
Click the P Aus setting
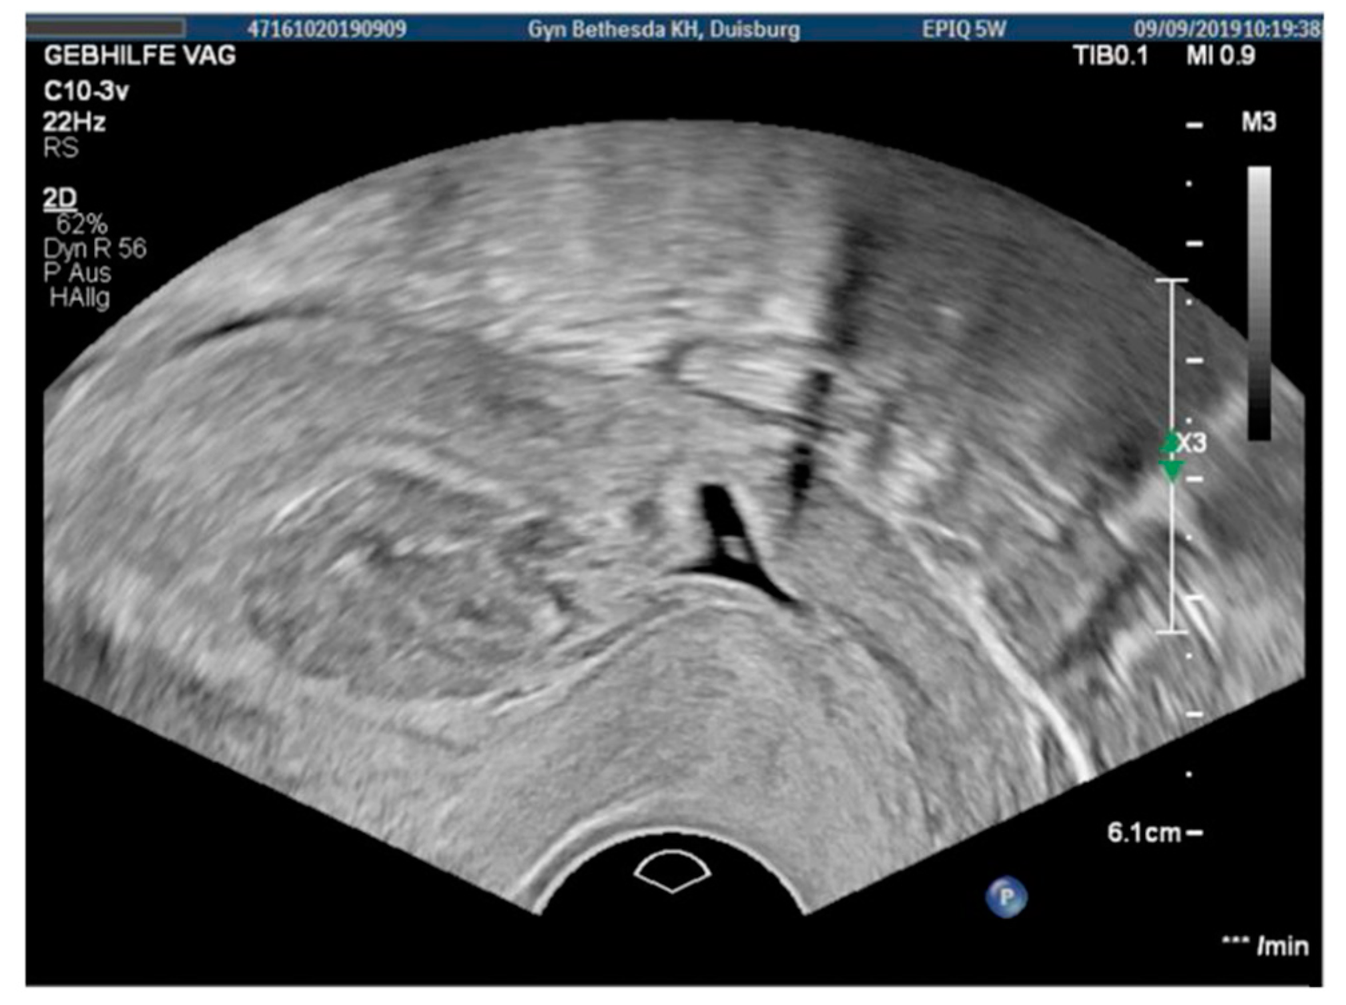click(x=77, y=273)
